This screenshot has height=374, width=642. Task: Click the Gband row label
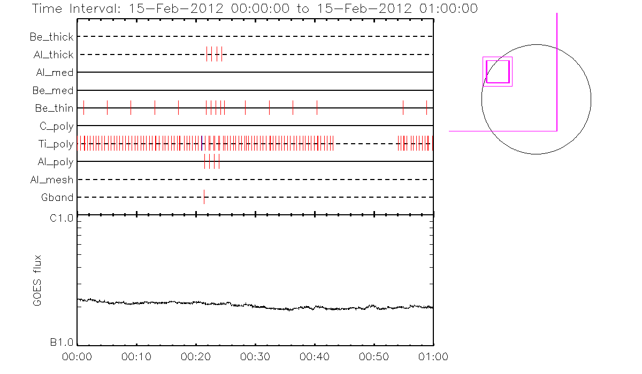tap(57, 197)
